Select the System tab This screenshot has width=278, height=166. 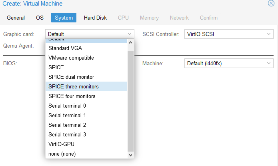point(64,18)
